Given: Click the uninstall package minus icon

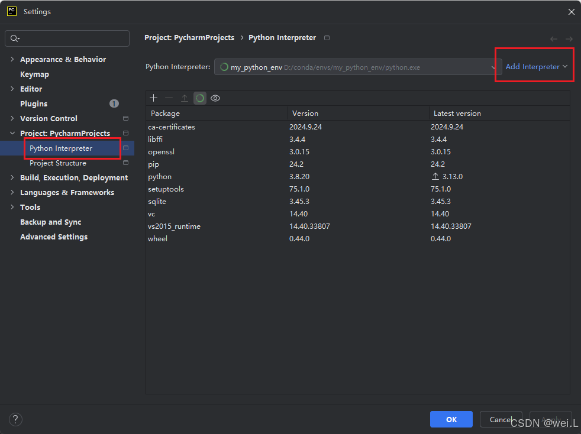Looking at the screenshot, I should click(x=169, y=98).
